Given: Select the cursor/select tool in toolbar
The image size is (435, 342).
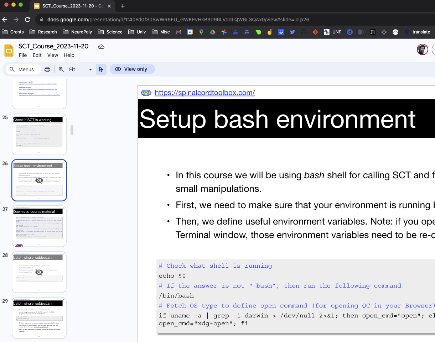Looking at the screenshot, I should [x=101, y=69].
